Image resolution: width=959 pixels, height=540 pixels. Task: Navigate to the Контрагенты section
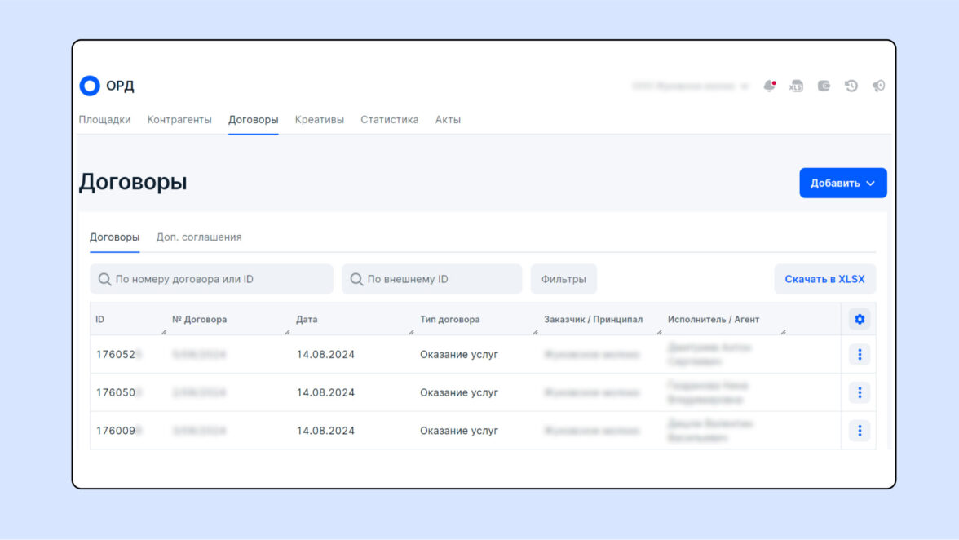179,120
